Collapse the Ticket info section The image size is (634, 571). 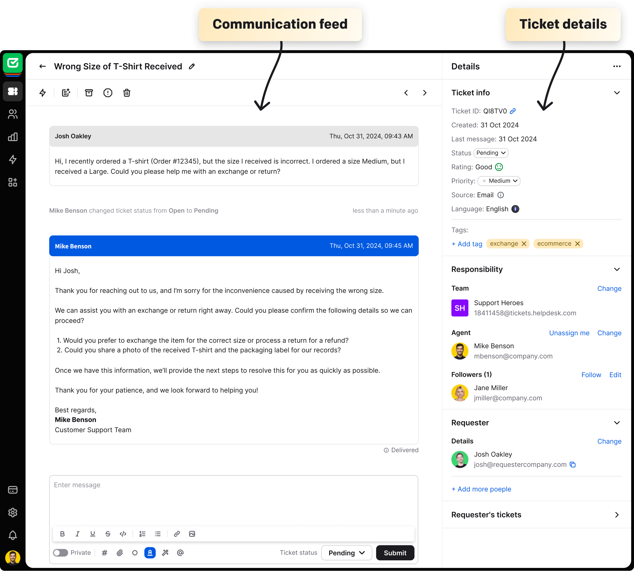pos(617,93)
